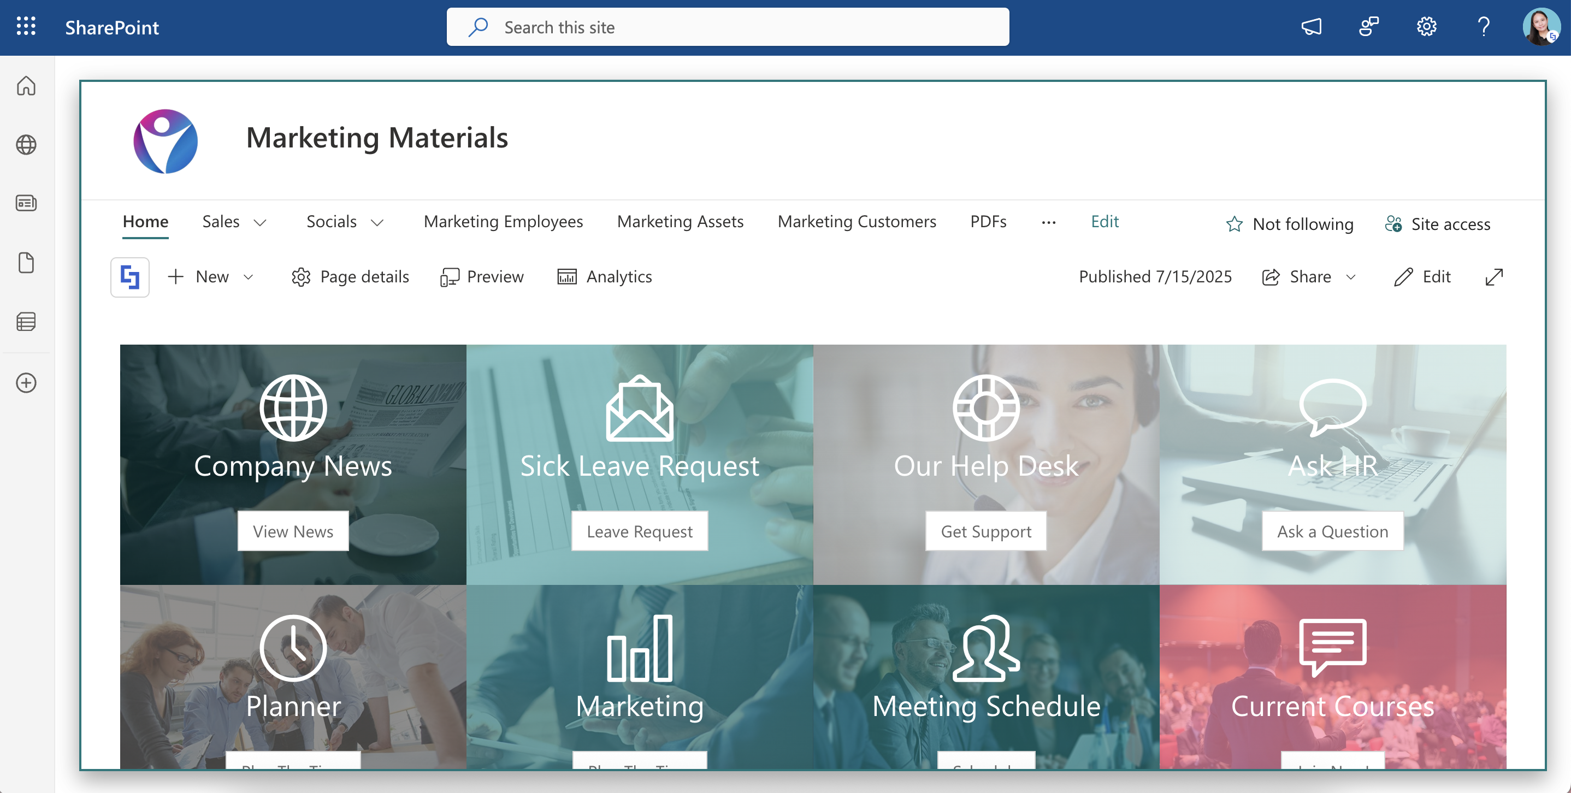Click the Create plus icon in sidebar
This screenshot has height=793, width=1571.
click(x=26, y=383)
